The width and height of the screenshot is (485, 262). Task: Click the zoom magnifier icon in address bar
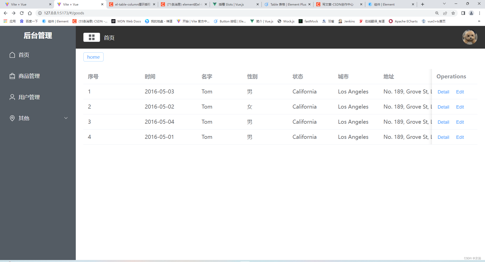(437, 13)
